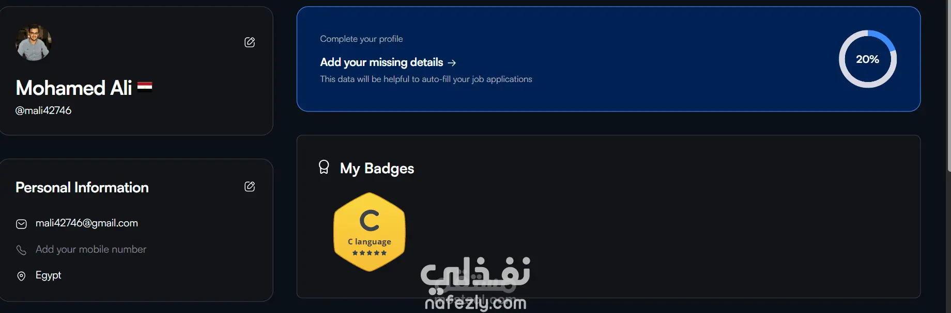Click the Mohamed Ali name heading
951x313 pixels.
point(74,88)
